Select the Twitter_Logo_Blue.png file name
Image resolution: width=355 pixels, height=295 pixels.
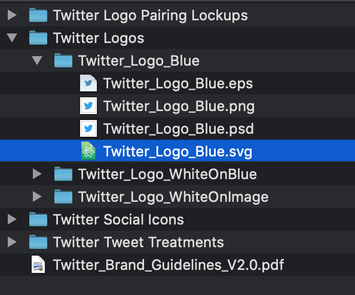[x=179, y=106]
